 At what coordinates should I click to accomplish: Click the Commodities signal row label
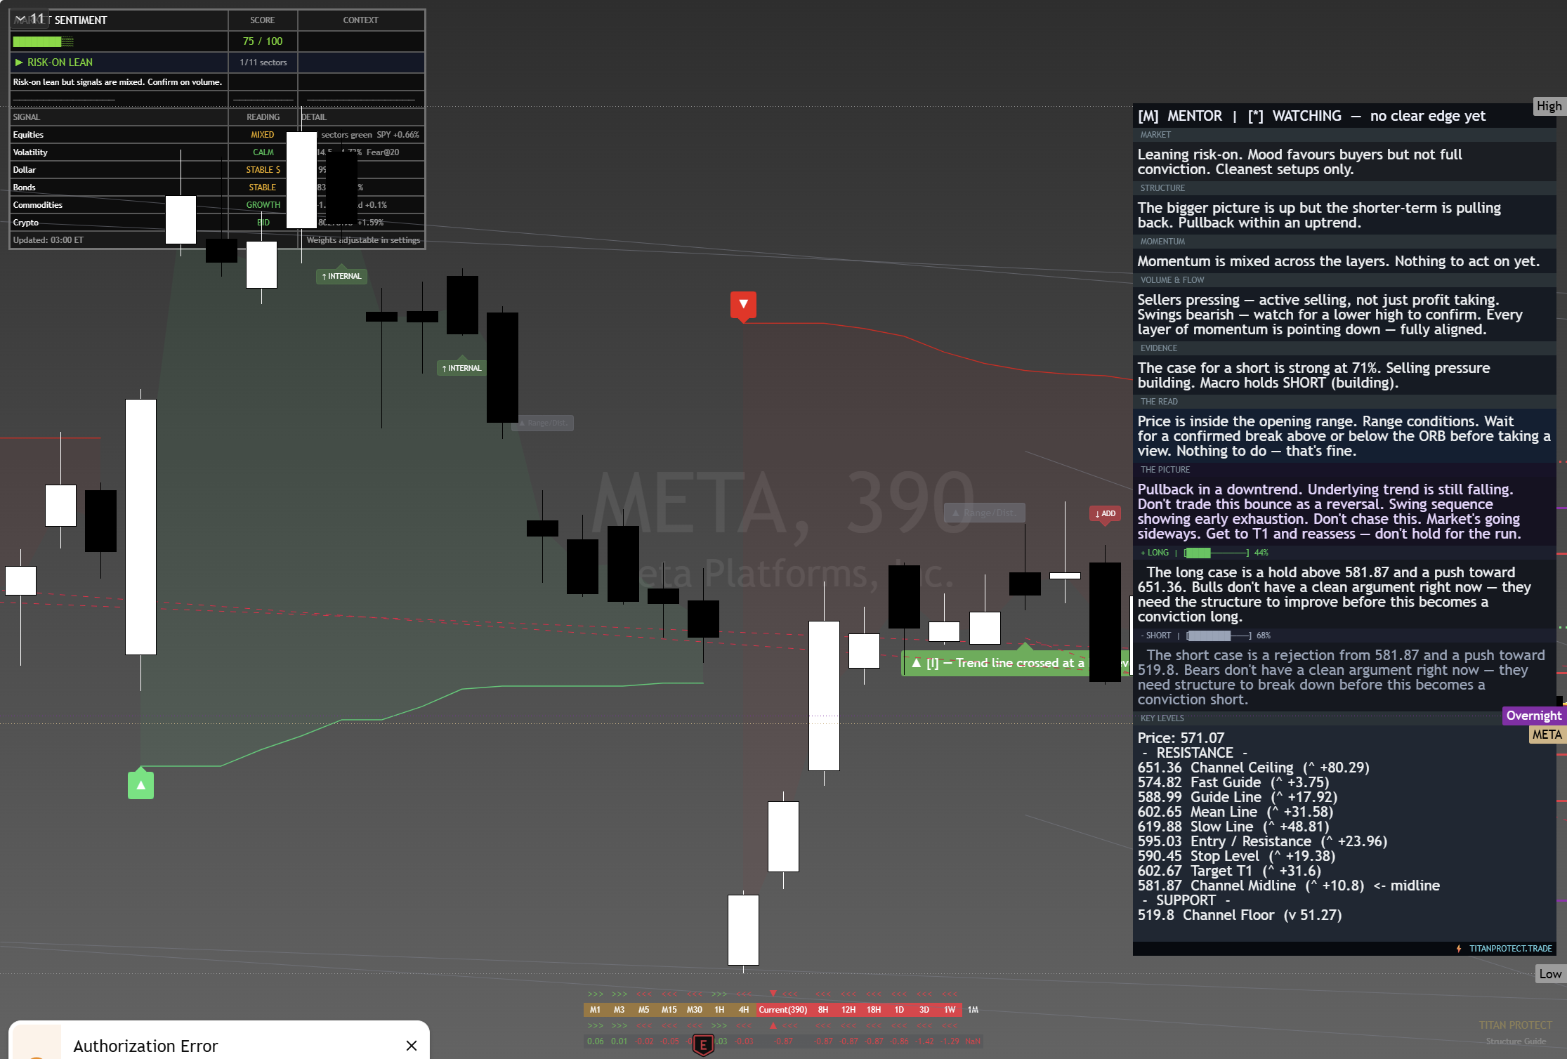pyautogui.click(x=38, y=205)
